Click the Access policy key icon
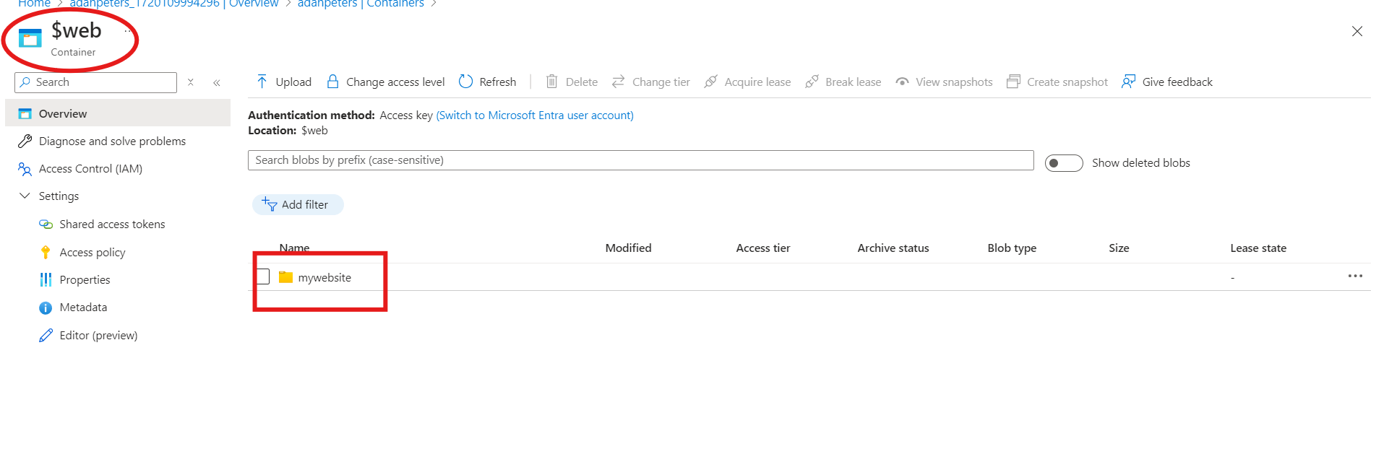This screenshot has width=1376, height=462. click(46, 252)
